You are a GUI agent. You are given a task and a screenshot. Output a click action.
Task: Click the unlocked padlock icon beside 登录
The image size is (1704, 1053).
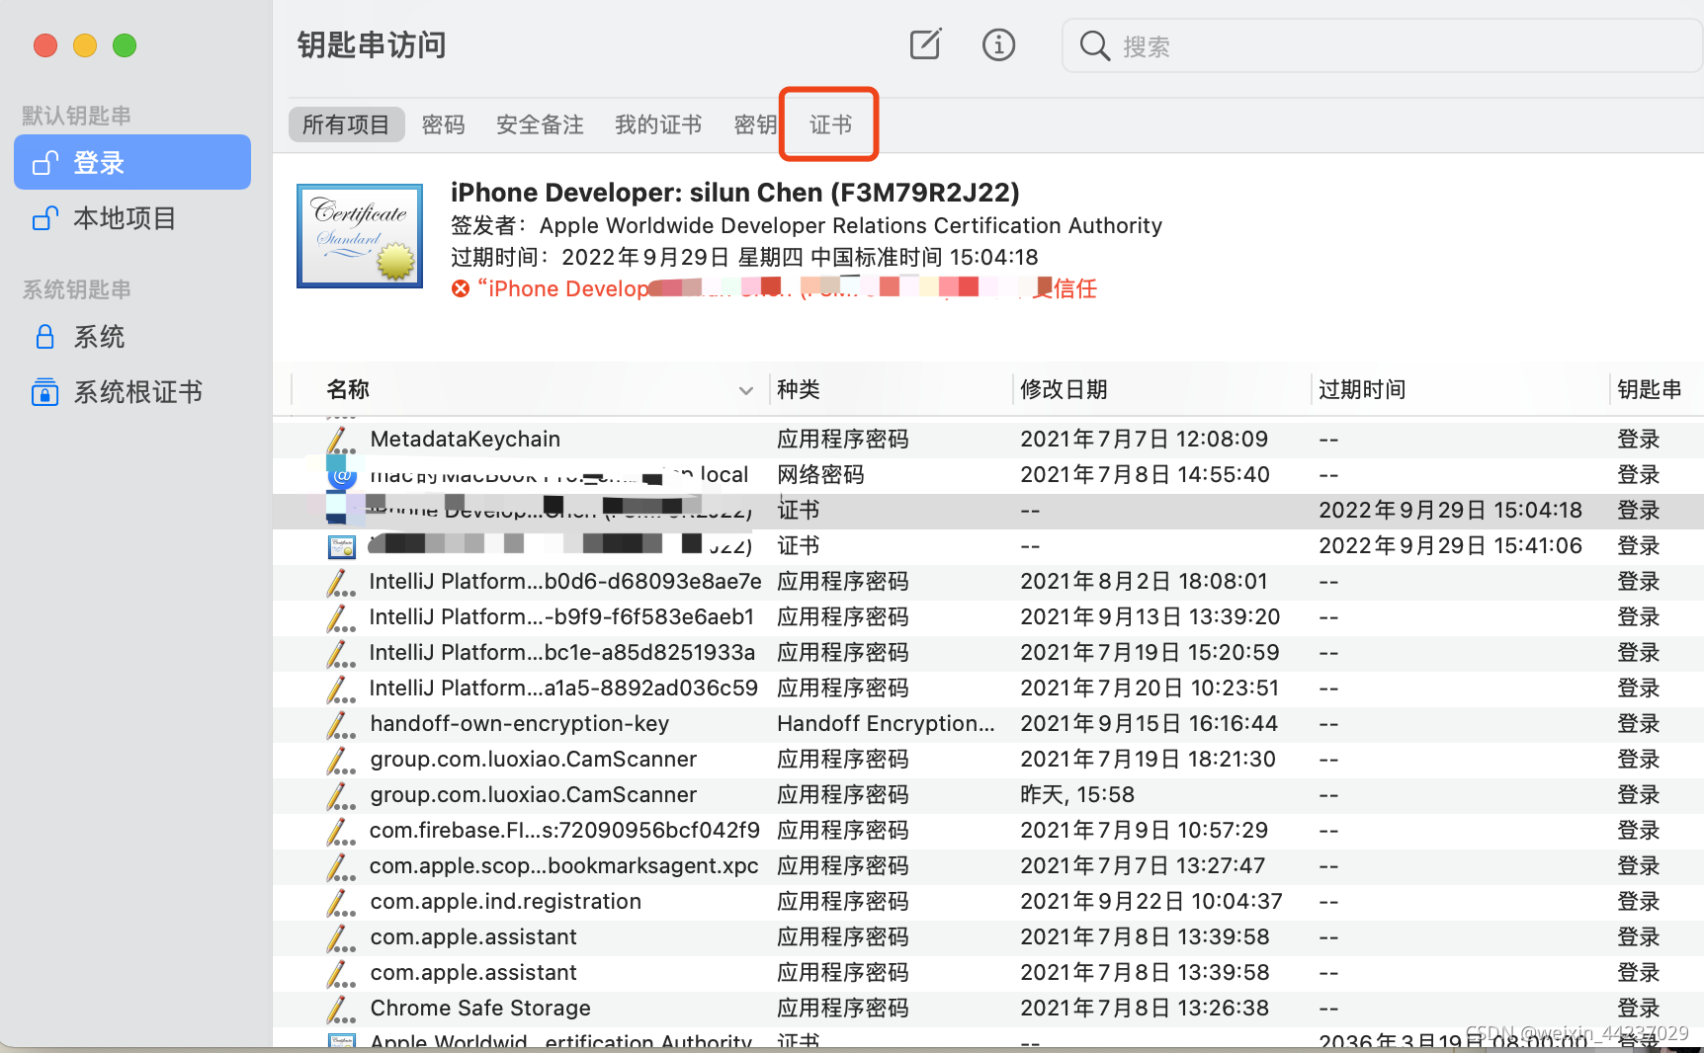(45, 162)
